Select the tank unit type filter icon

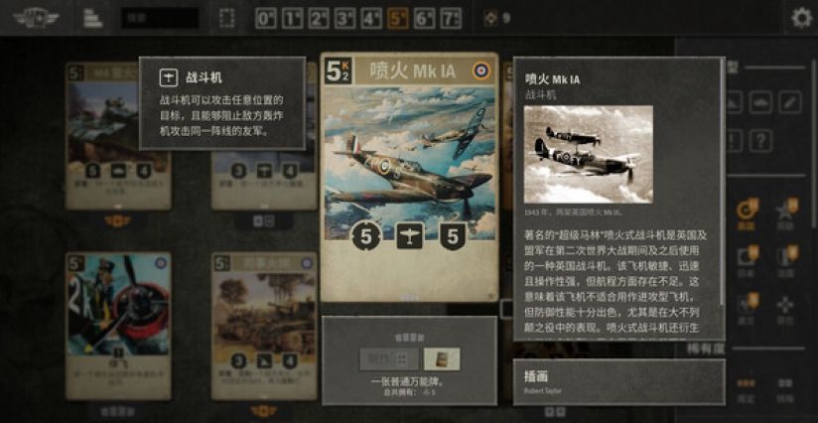click(x=760, y=102)
